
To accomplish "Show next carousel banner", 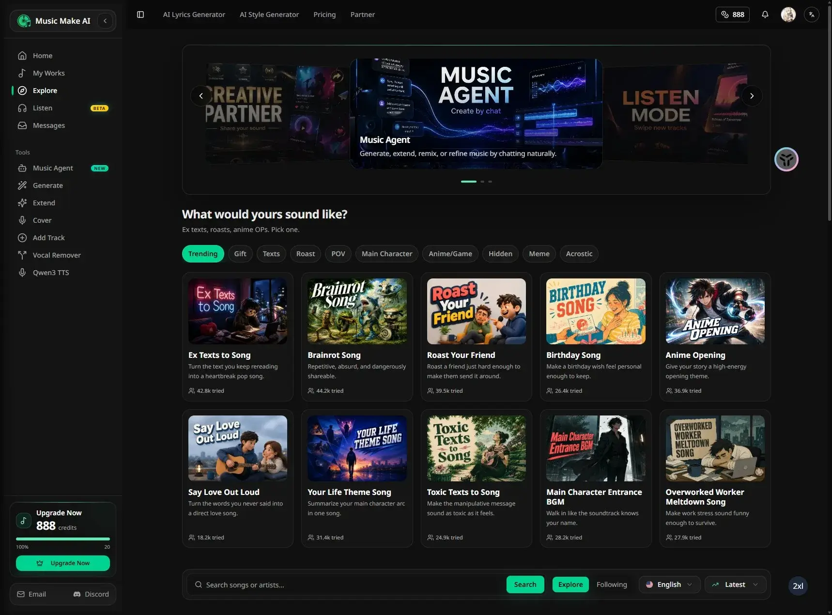I will (x=752, y=96).
